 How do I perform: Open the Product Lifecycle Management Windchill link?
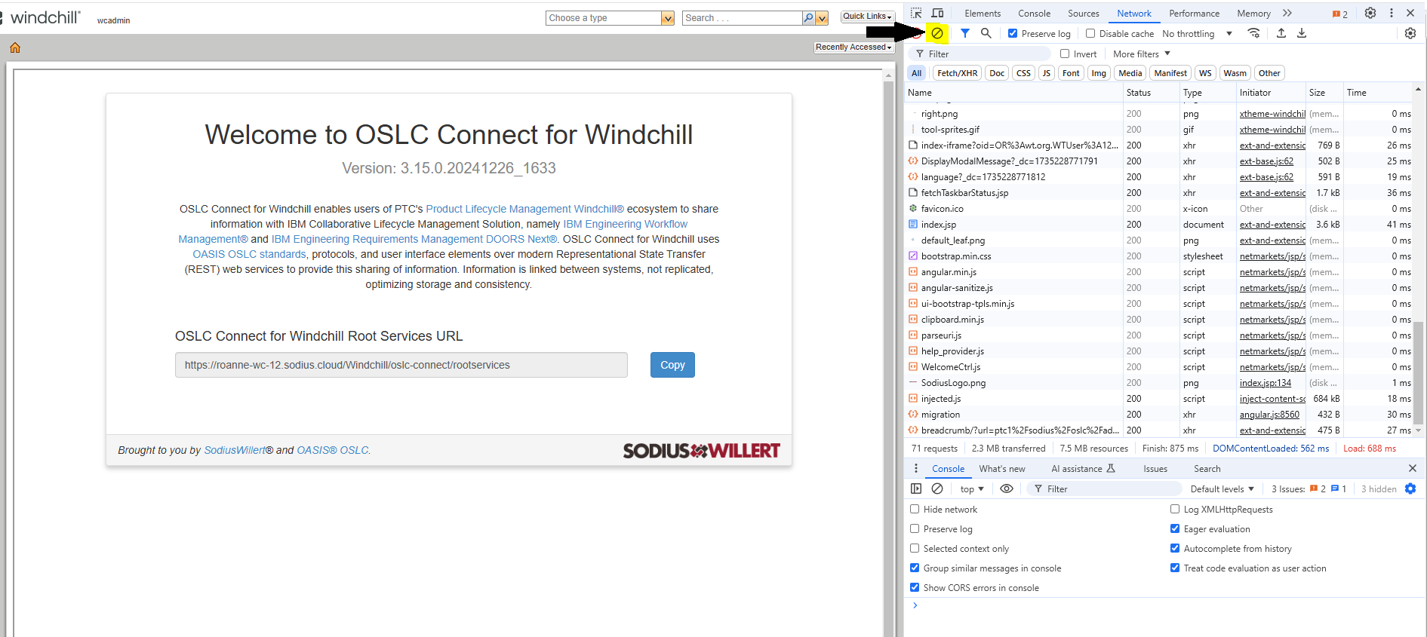[525, 209]
